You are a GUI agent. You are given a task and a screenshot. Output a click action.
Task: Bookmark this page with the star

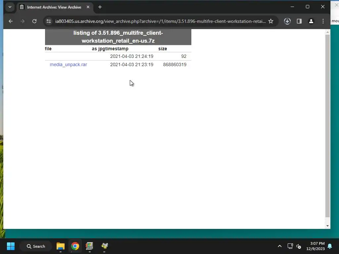tap(271, 21)
